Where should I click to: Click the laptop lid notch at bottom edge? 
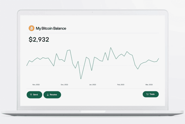click(x=92, y=111)
